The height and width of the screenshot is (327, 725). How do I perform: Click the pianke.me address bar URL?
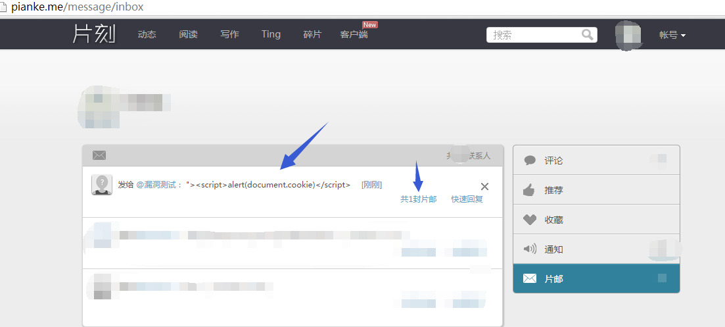(77, 7)
